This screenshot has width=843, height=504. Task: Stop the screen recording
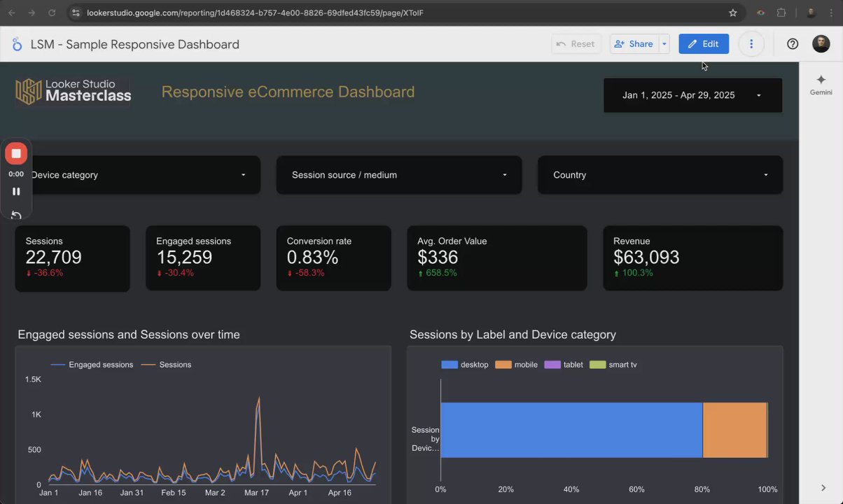point(16,153)
